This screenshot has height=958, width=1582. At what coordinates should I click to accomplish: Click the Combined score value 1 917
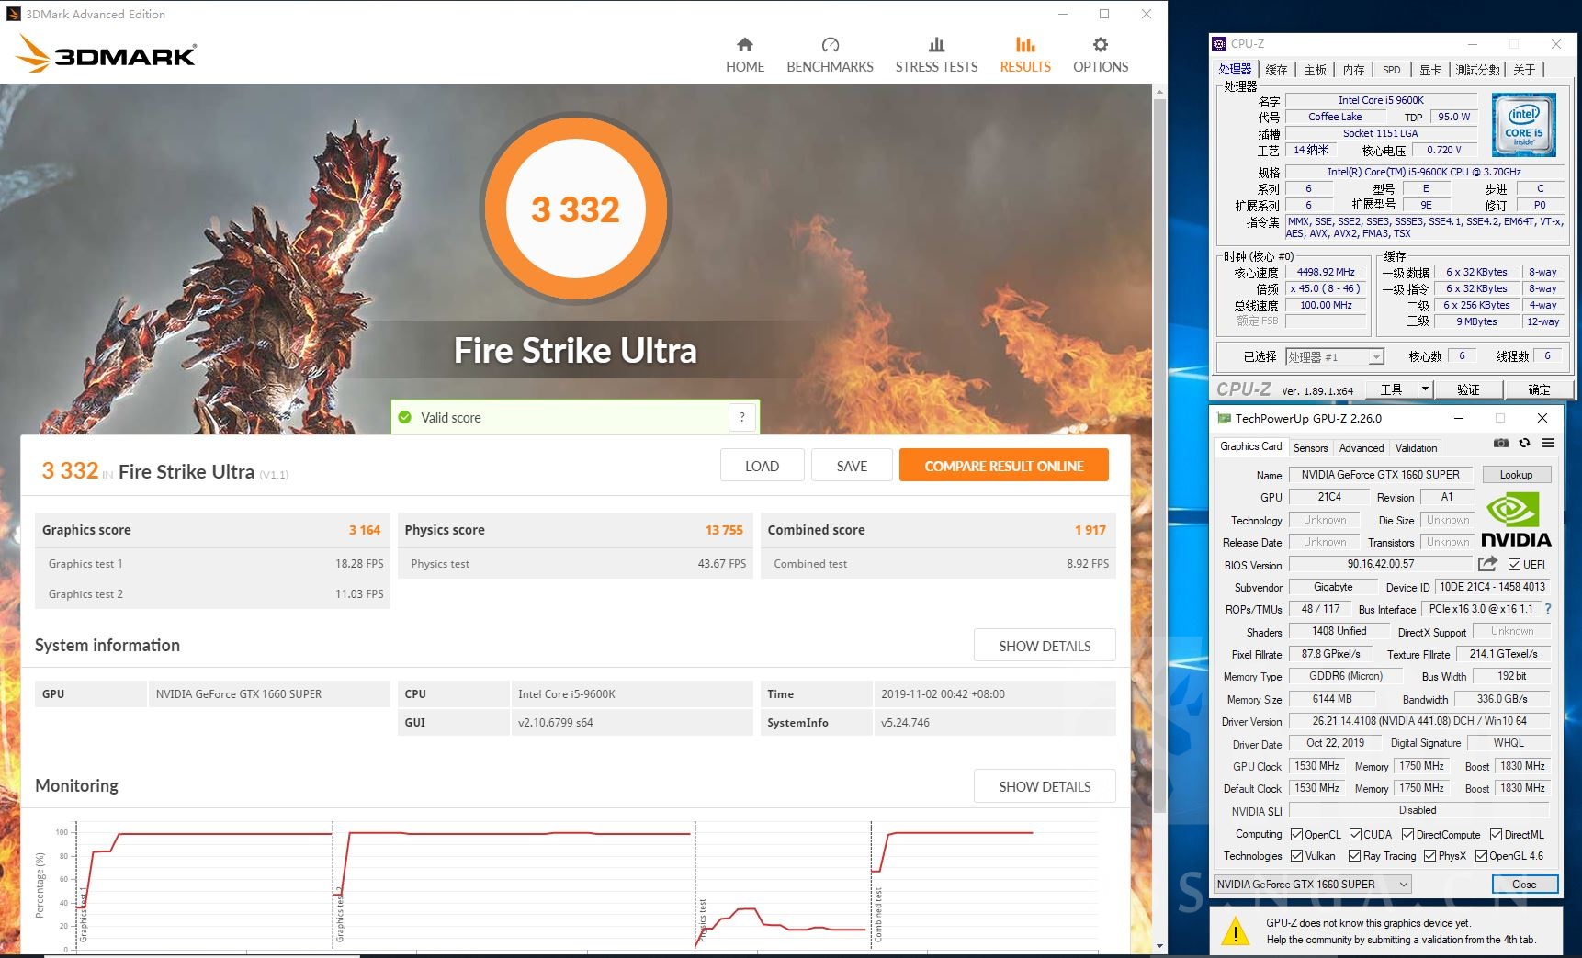click(x=1090, y=530)
